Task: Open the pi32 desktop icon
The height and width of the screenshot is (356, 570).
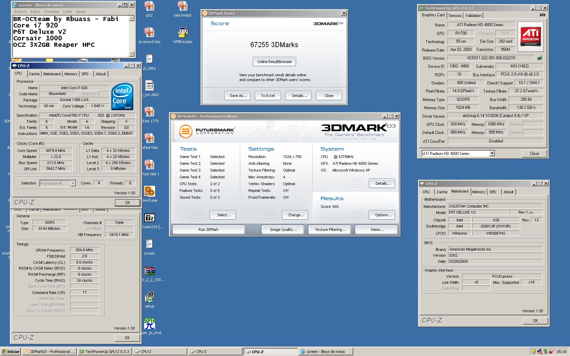Action: (x=149, y=6)
